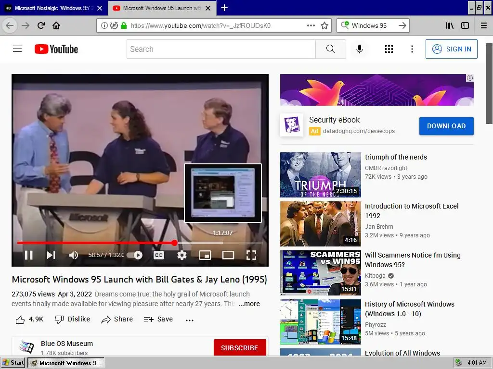Click the YouTube Search input field
493x369 pixels.
click(x=221, y=49)
